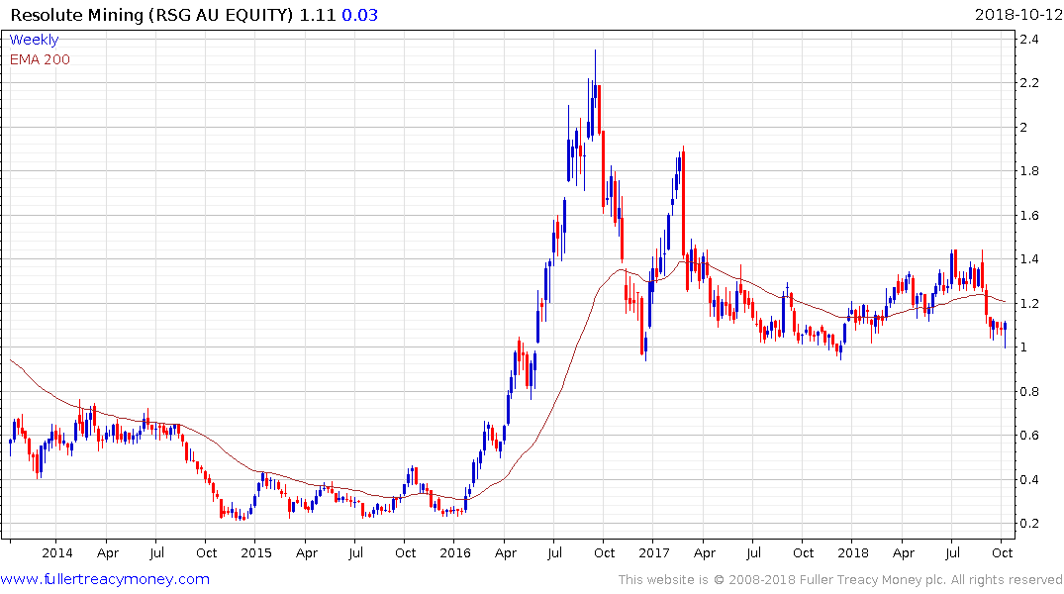Image resolution: width=1064 pixels, height=594 pixels.
Task: Click the 2016 year label on time axis
Action: pos(455,552)
